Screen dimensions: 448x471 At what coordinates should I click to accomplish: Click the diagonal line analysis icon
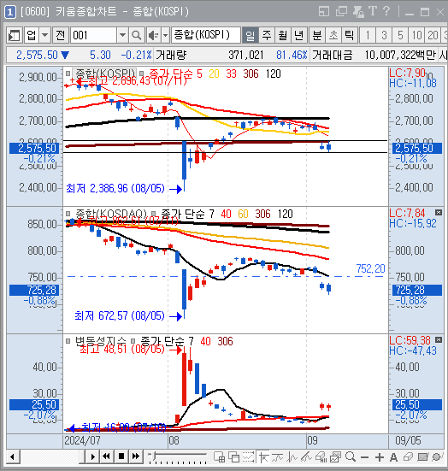point(306,457)
